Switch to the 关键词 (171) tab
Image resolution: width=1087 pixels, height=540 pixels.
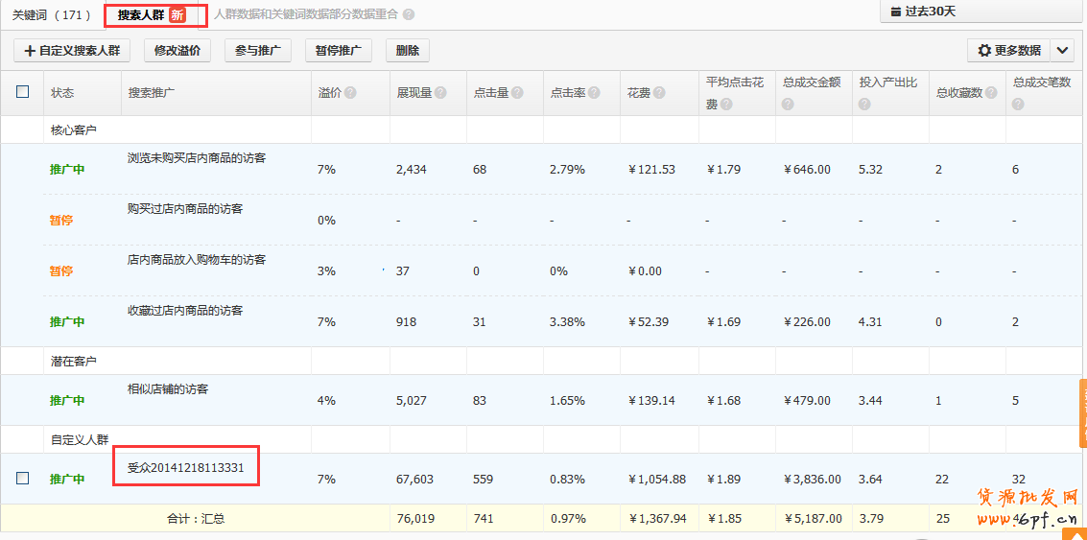(51, 15)
